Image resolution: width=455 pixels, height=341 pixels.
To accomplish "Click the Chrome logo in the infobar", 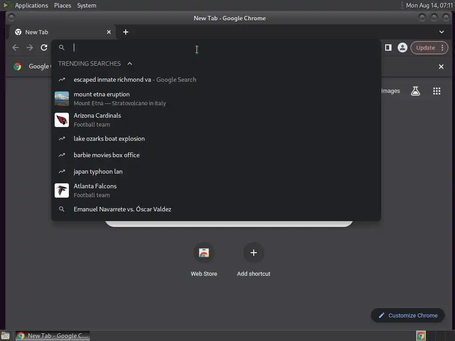I will [x=17, y=67].
